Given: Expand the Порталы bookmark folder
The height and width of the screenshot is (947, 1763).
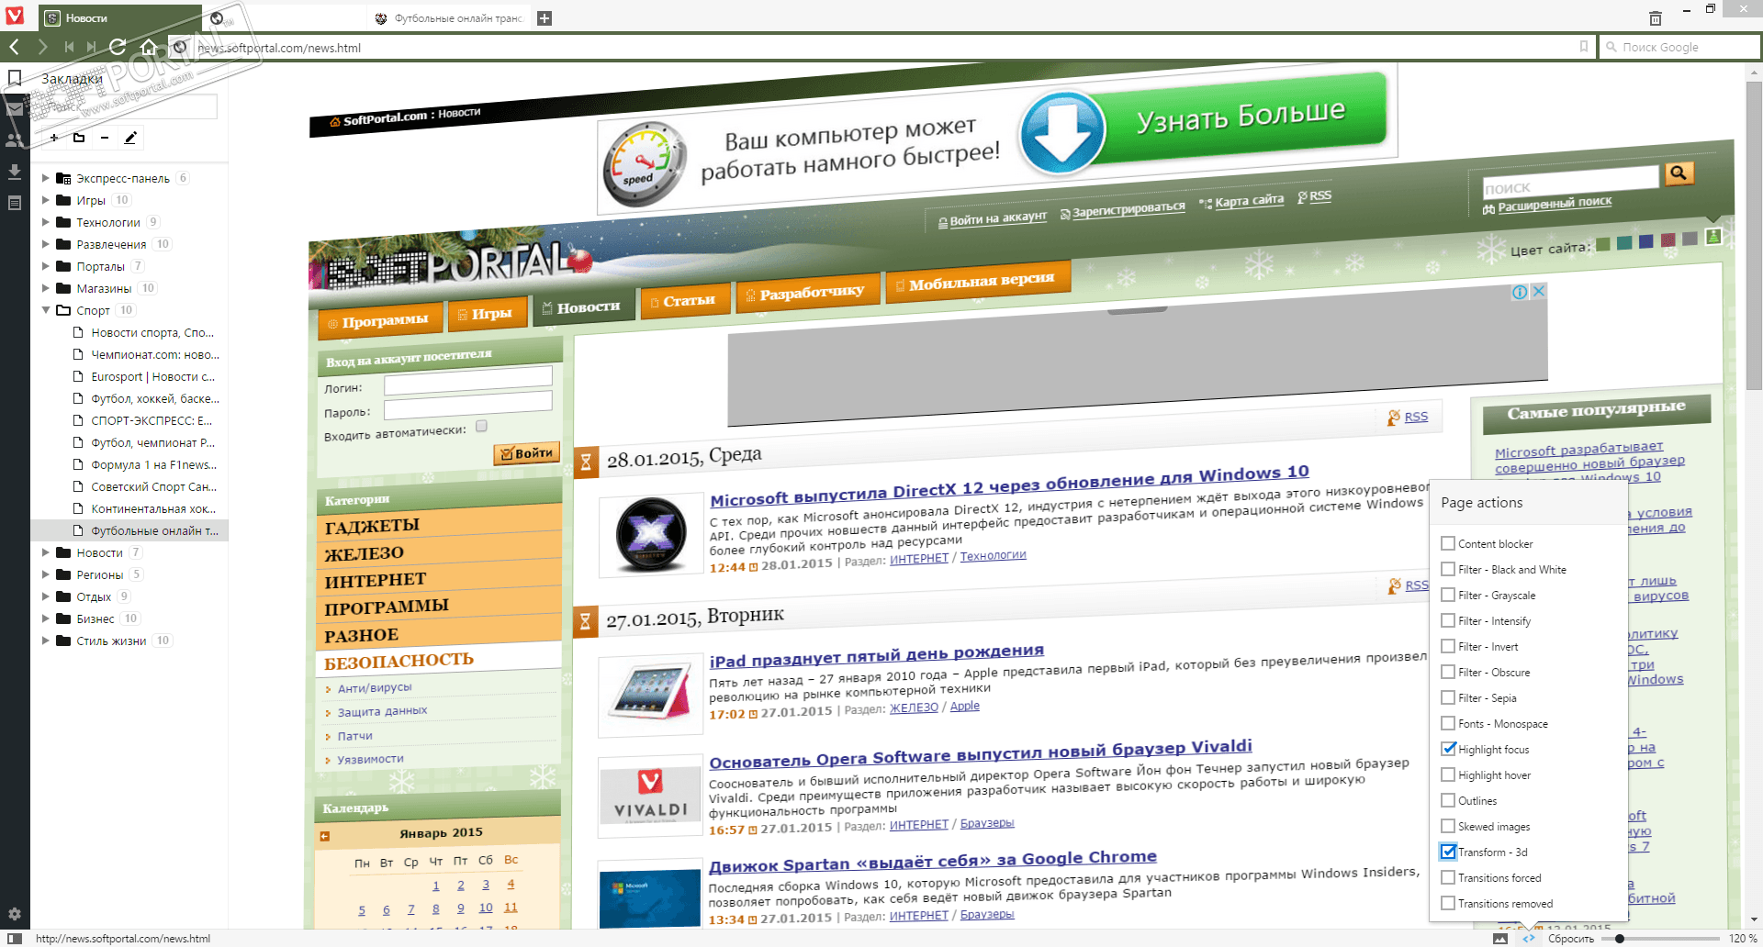Looking at the screenshot, I should point(46,266).
